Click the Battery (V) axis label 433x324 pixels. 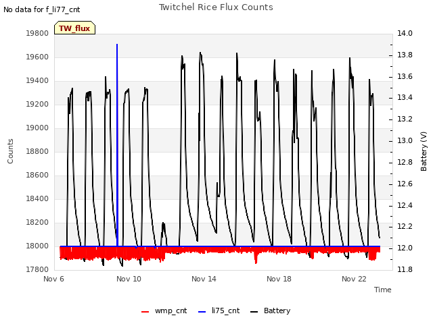pos(424,151)
